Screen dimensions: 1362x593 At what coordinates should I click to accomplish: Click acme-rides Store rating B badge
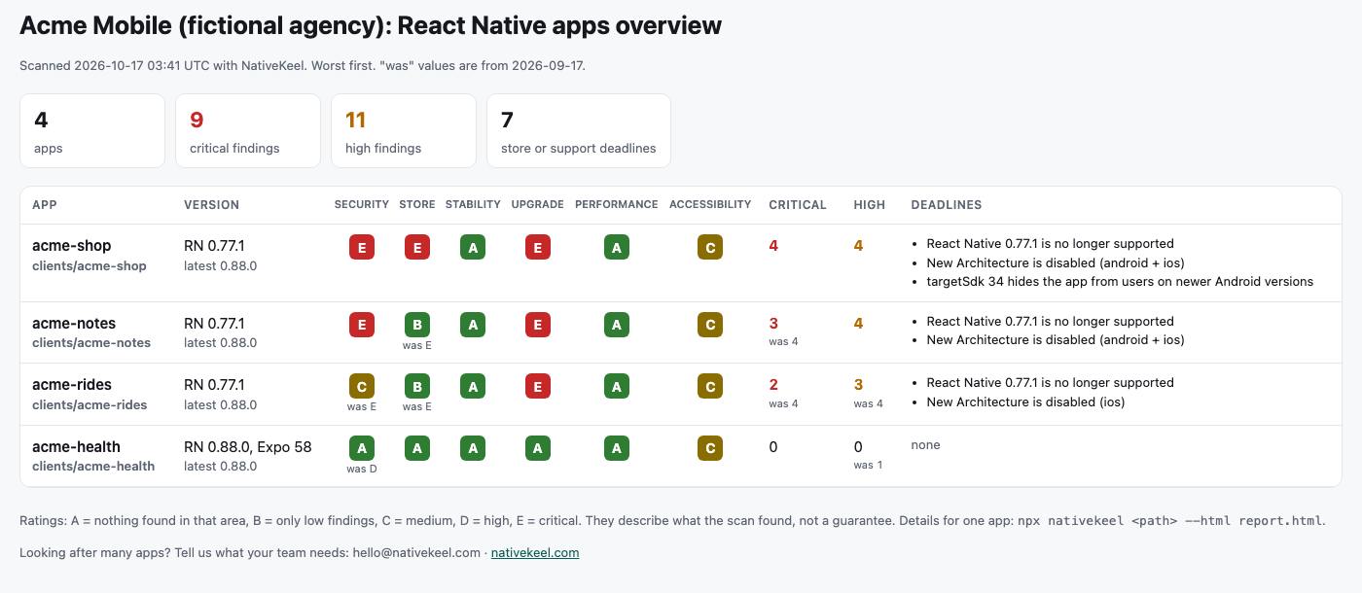(x=417, y=386)
